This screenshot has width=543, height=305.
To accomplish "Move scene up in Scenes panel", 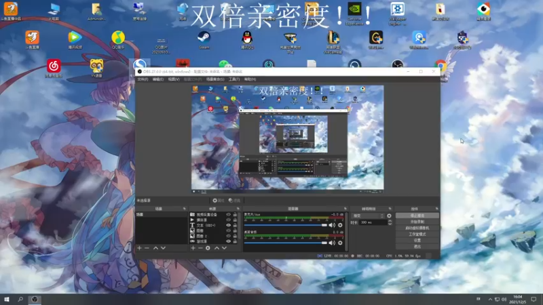I will pos(156,248).
